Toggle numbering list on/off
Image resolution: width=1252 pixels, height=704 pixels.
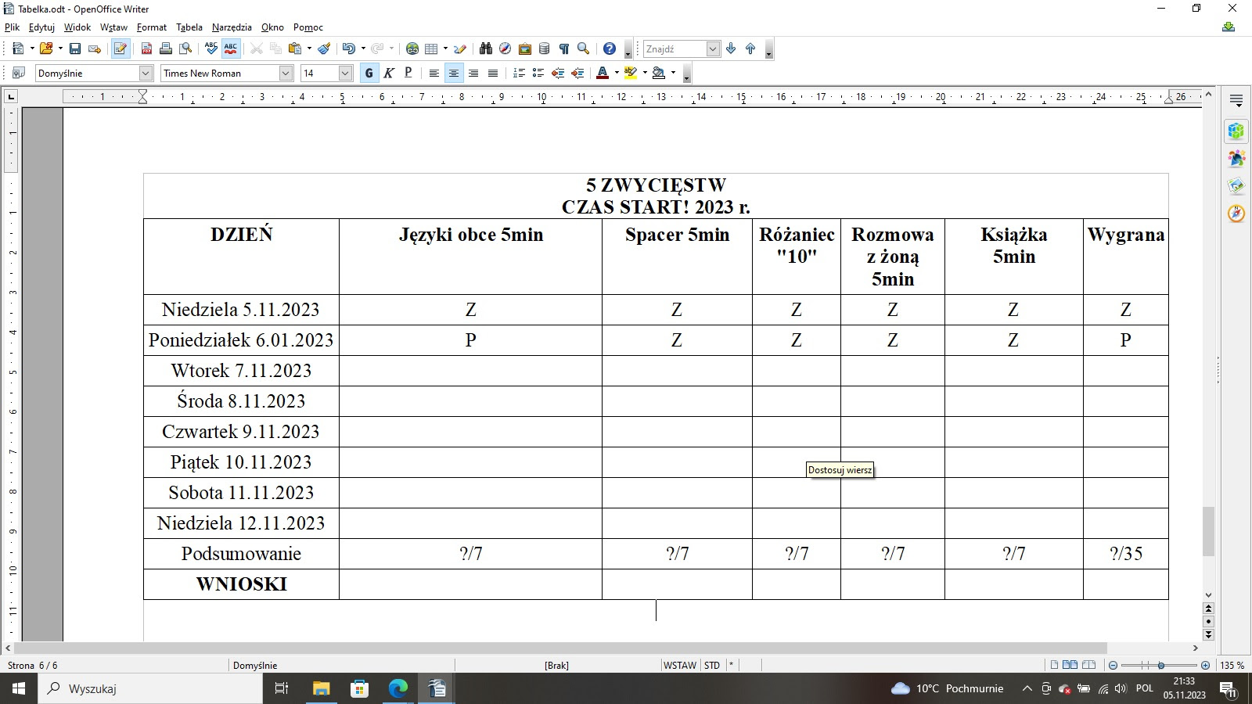pos(519,73)
